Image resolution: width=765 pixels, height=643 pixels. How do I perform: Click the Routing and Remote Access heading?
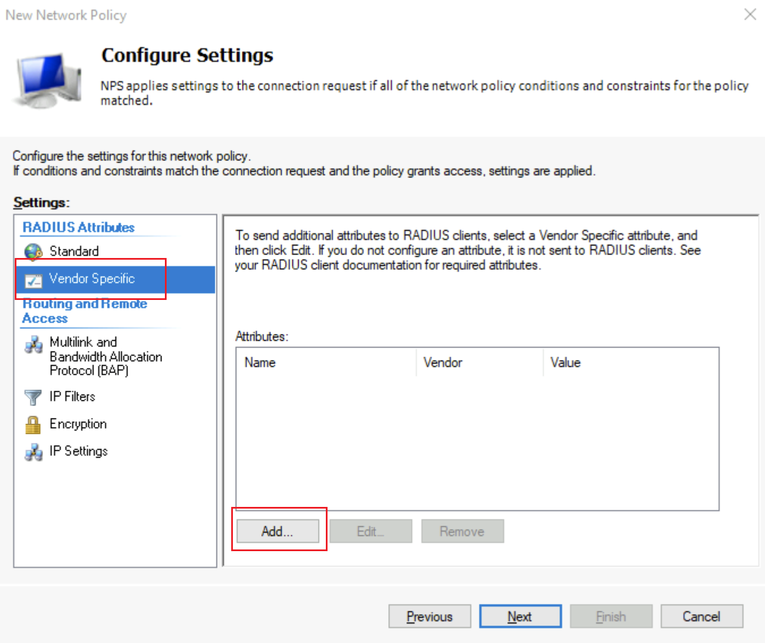coord(84,311)
